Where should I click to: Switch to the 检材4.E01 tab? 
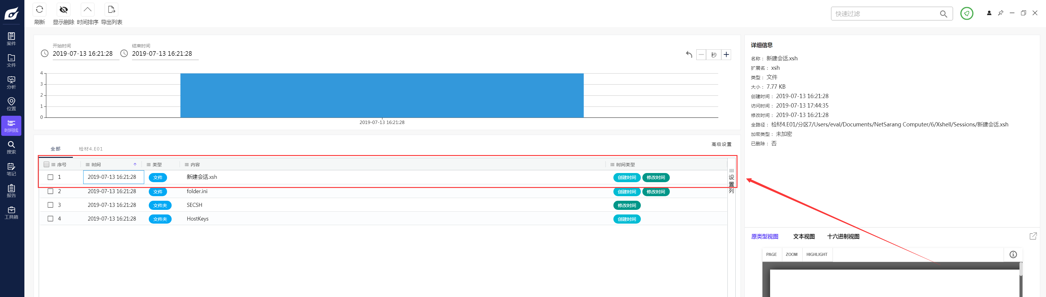(91, 149)
